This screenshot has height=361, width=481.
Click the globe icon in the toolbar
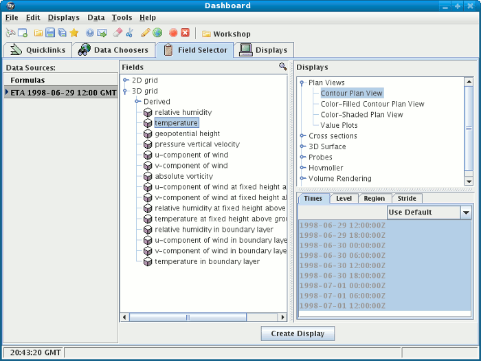pyautogui.click(x=157, y=33)
